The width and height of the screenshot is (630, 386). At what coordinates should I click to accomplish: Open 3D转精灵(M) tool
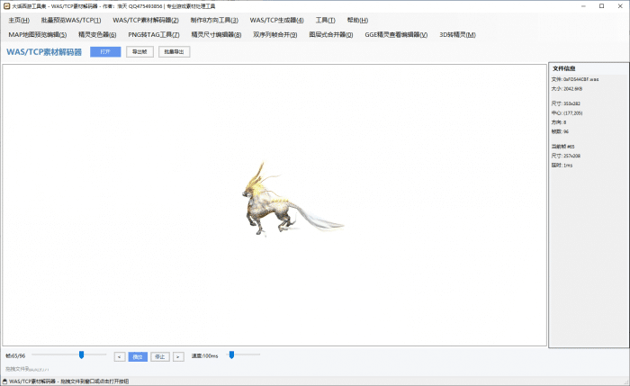point(457,34)
